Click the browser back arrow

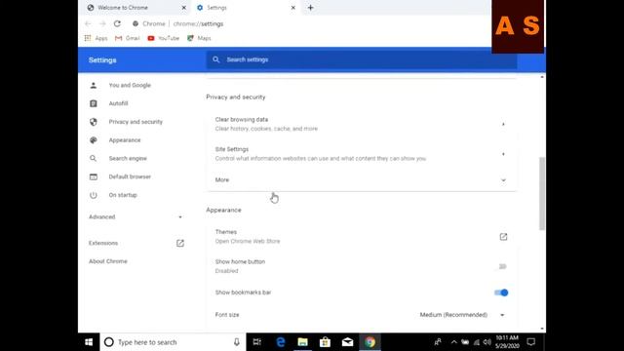(x=88, y=23)
